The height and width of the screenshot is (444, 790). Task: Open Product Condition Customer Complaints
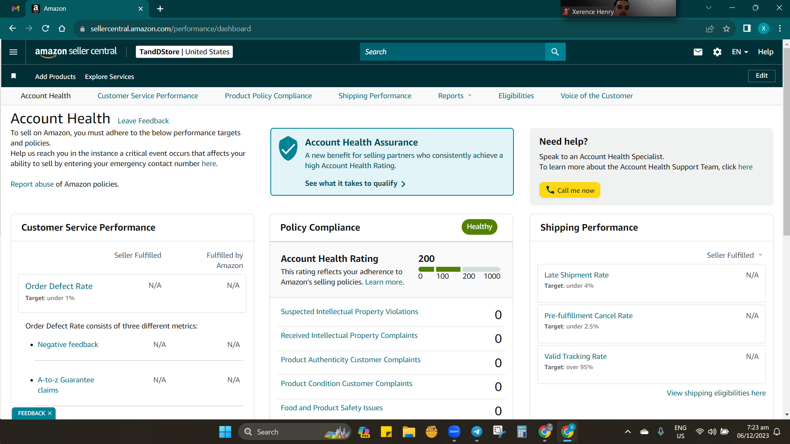click(346, 384)
